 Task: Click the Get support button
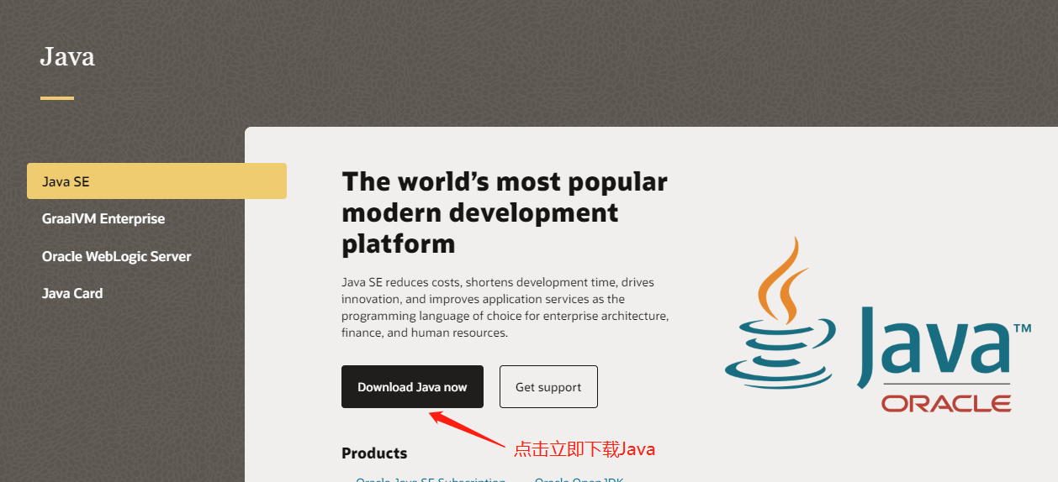(548, 386)
